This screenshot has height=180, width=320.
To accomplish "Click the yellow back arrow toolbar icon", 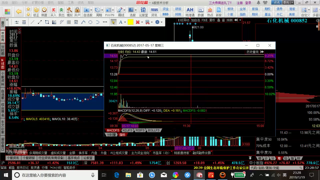I will point(19,11).
